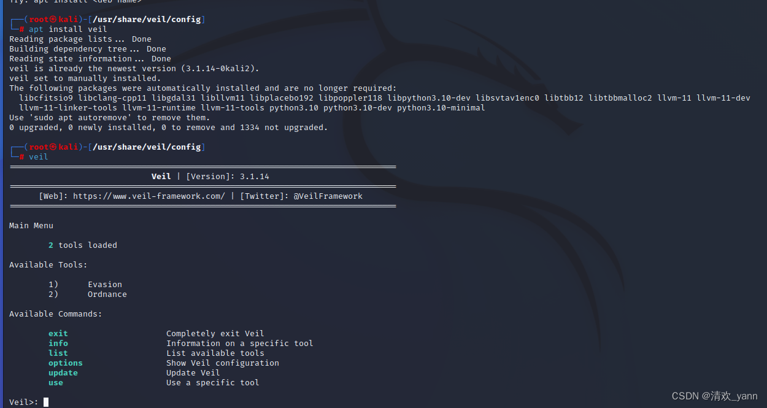Image resolution: width=767 pixels, height=408 pixels.
Task: Click the green options command
Action: [66, 363]
